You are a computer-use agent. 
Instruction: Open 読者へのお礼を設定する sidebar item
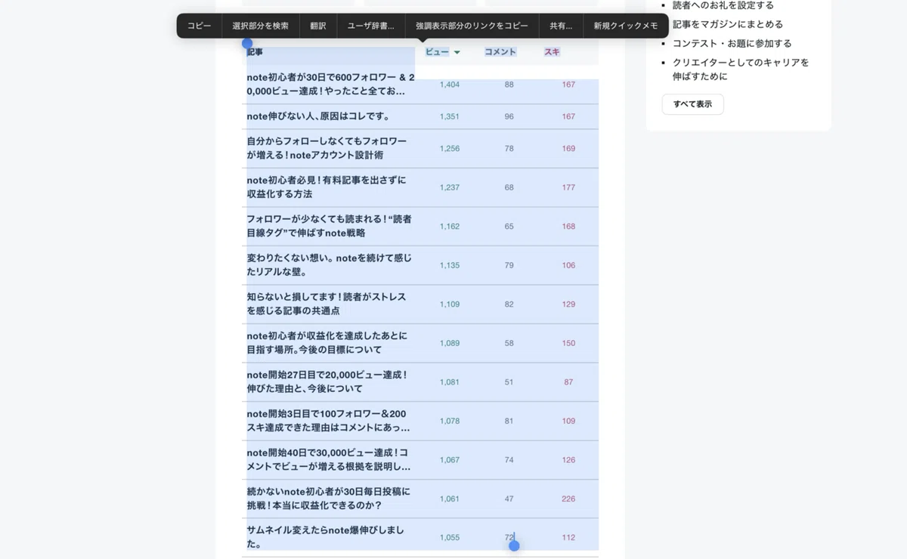[x=723, y=5]
